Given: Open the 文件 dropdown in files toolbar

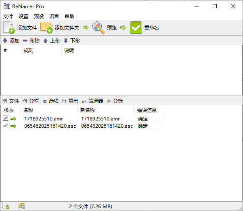Looking at the screenshot, I should [x=11, y=101].
